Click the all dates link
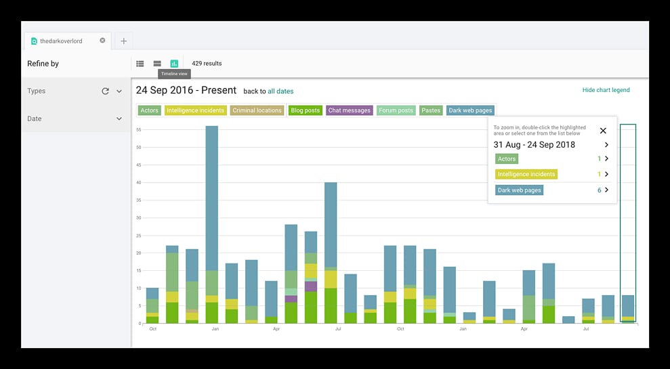Image resolution: width=670 pixels, height=369 pixels. 280,91
